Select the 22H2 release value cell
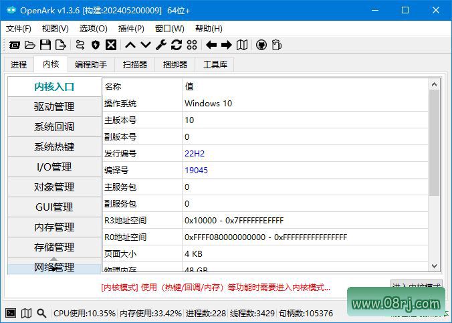The image size is (452, 323). tap(306, 153)
